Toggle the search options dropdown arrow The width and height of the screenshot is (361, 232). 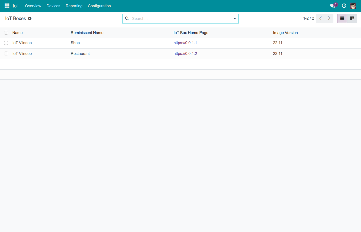pyautogui.click(x=235, y=19)
